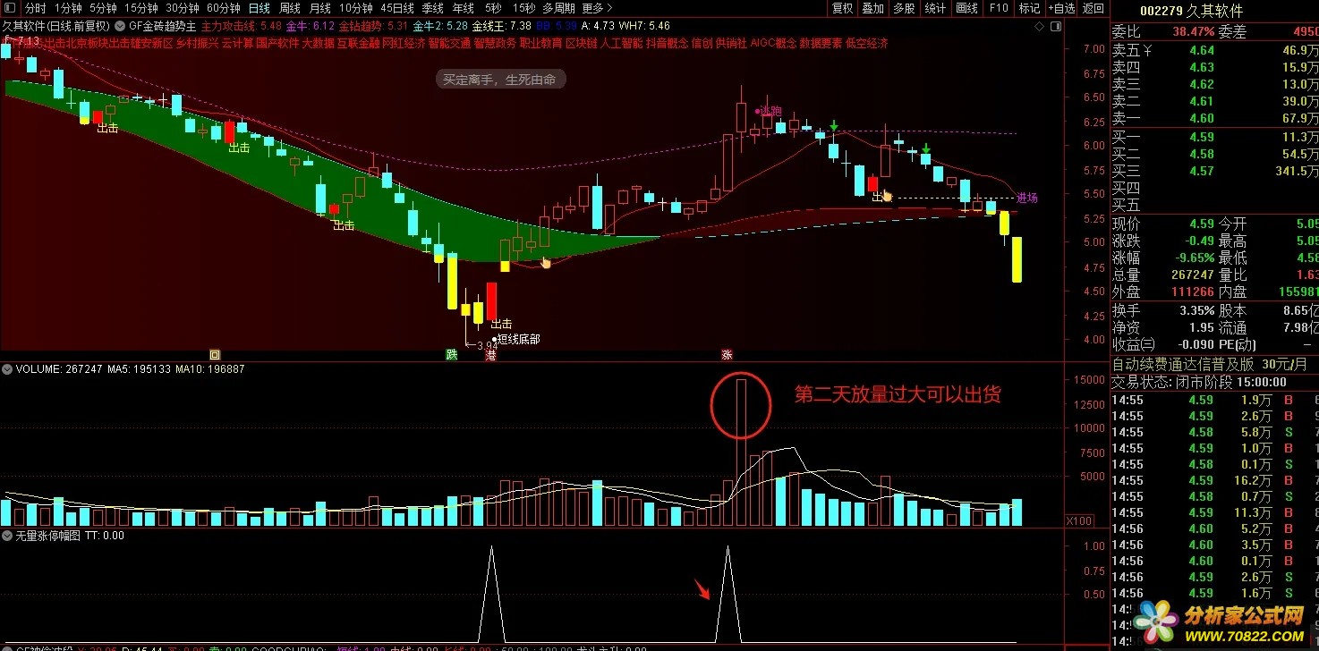
Task: Click the magenta 进场 label on chart
Action: 1027,198
